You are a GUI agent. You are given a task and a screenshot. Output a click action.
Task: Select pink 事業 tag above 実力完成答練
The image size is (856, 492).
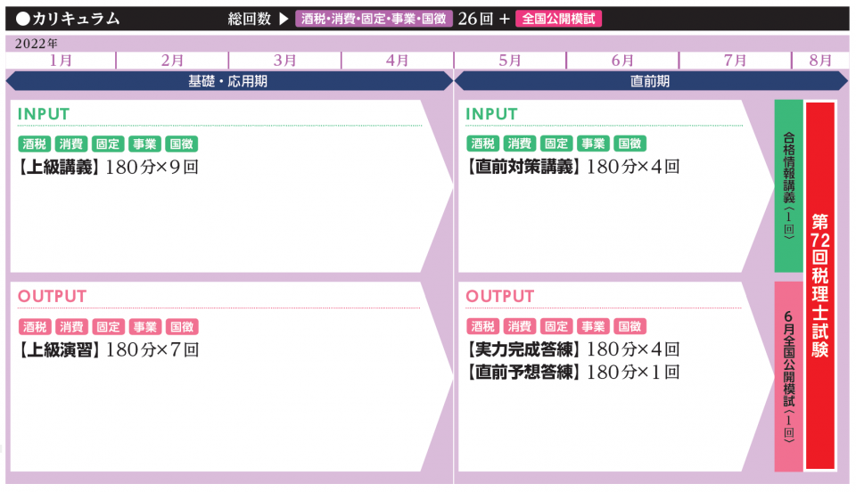pos(592,327)
